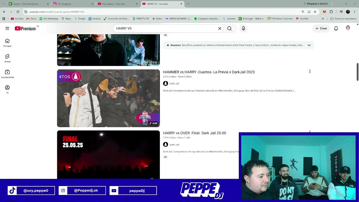The height and width of the screenshot is (202, 359).
Task: Reload the current page
Action: coord(18,12)
